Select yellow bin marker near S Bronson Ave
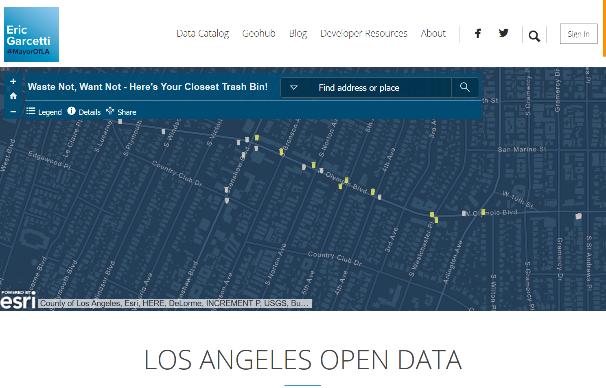 coord(281,151)
